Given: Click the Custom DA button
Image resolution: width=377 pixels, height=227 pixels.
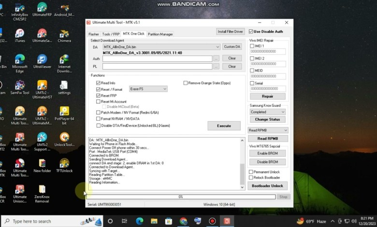Looking at the screenshot, I should tap(232, 46).
